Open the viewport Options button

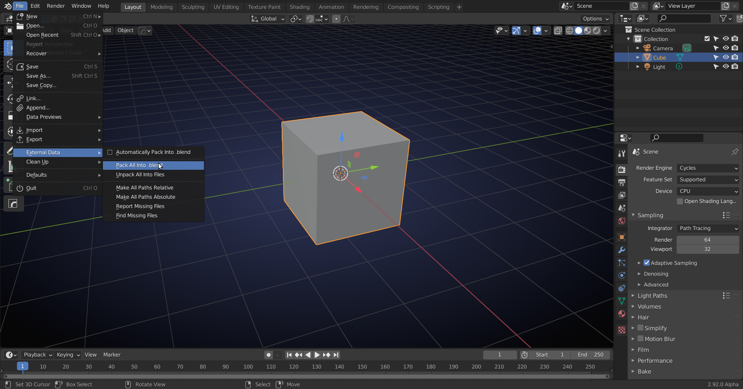pyautogui.click(x=595, y=19)
